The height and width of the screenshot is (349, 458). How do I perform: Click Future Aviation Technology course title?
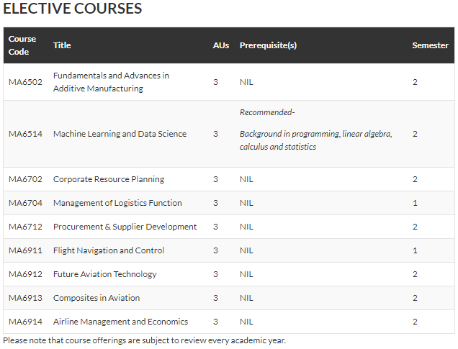click(x=105, y=274)
